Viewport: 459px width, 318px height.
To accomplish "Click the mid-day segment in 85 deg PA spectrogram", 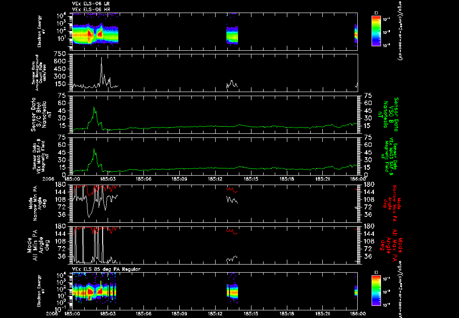I will tap(232, 291).
